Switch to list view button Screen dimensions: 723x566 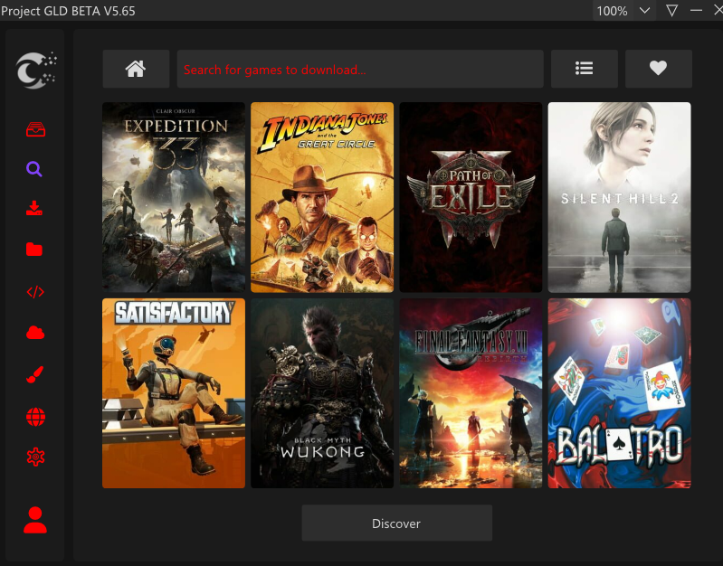tap(585, 69)
